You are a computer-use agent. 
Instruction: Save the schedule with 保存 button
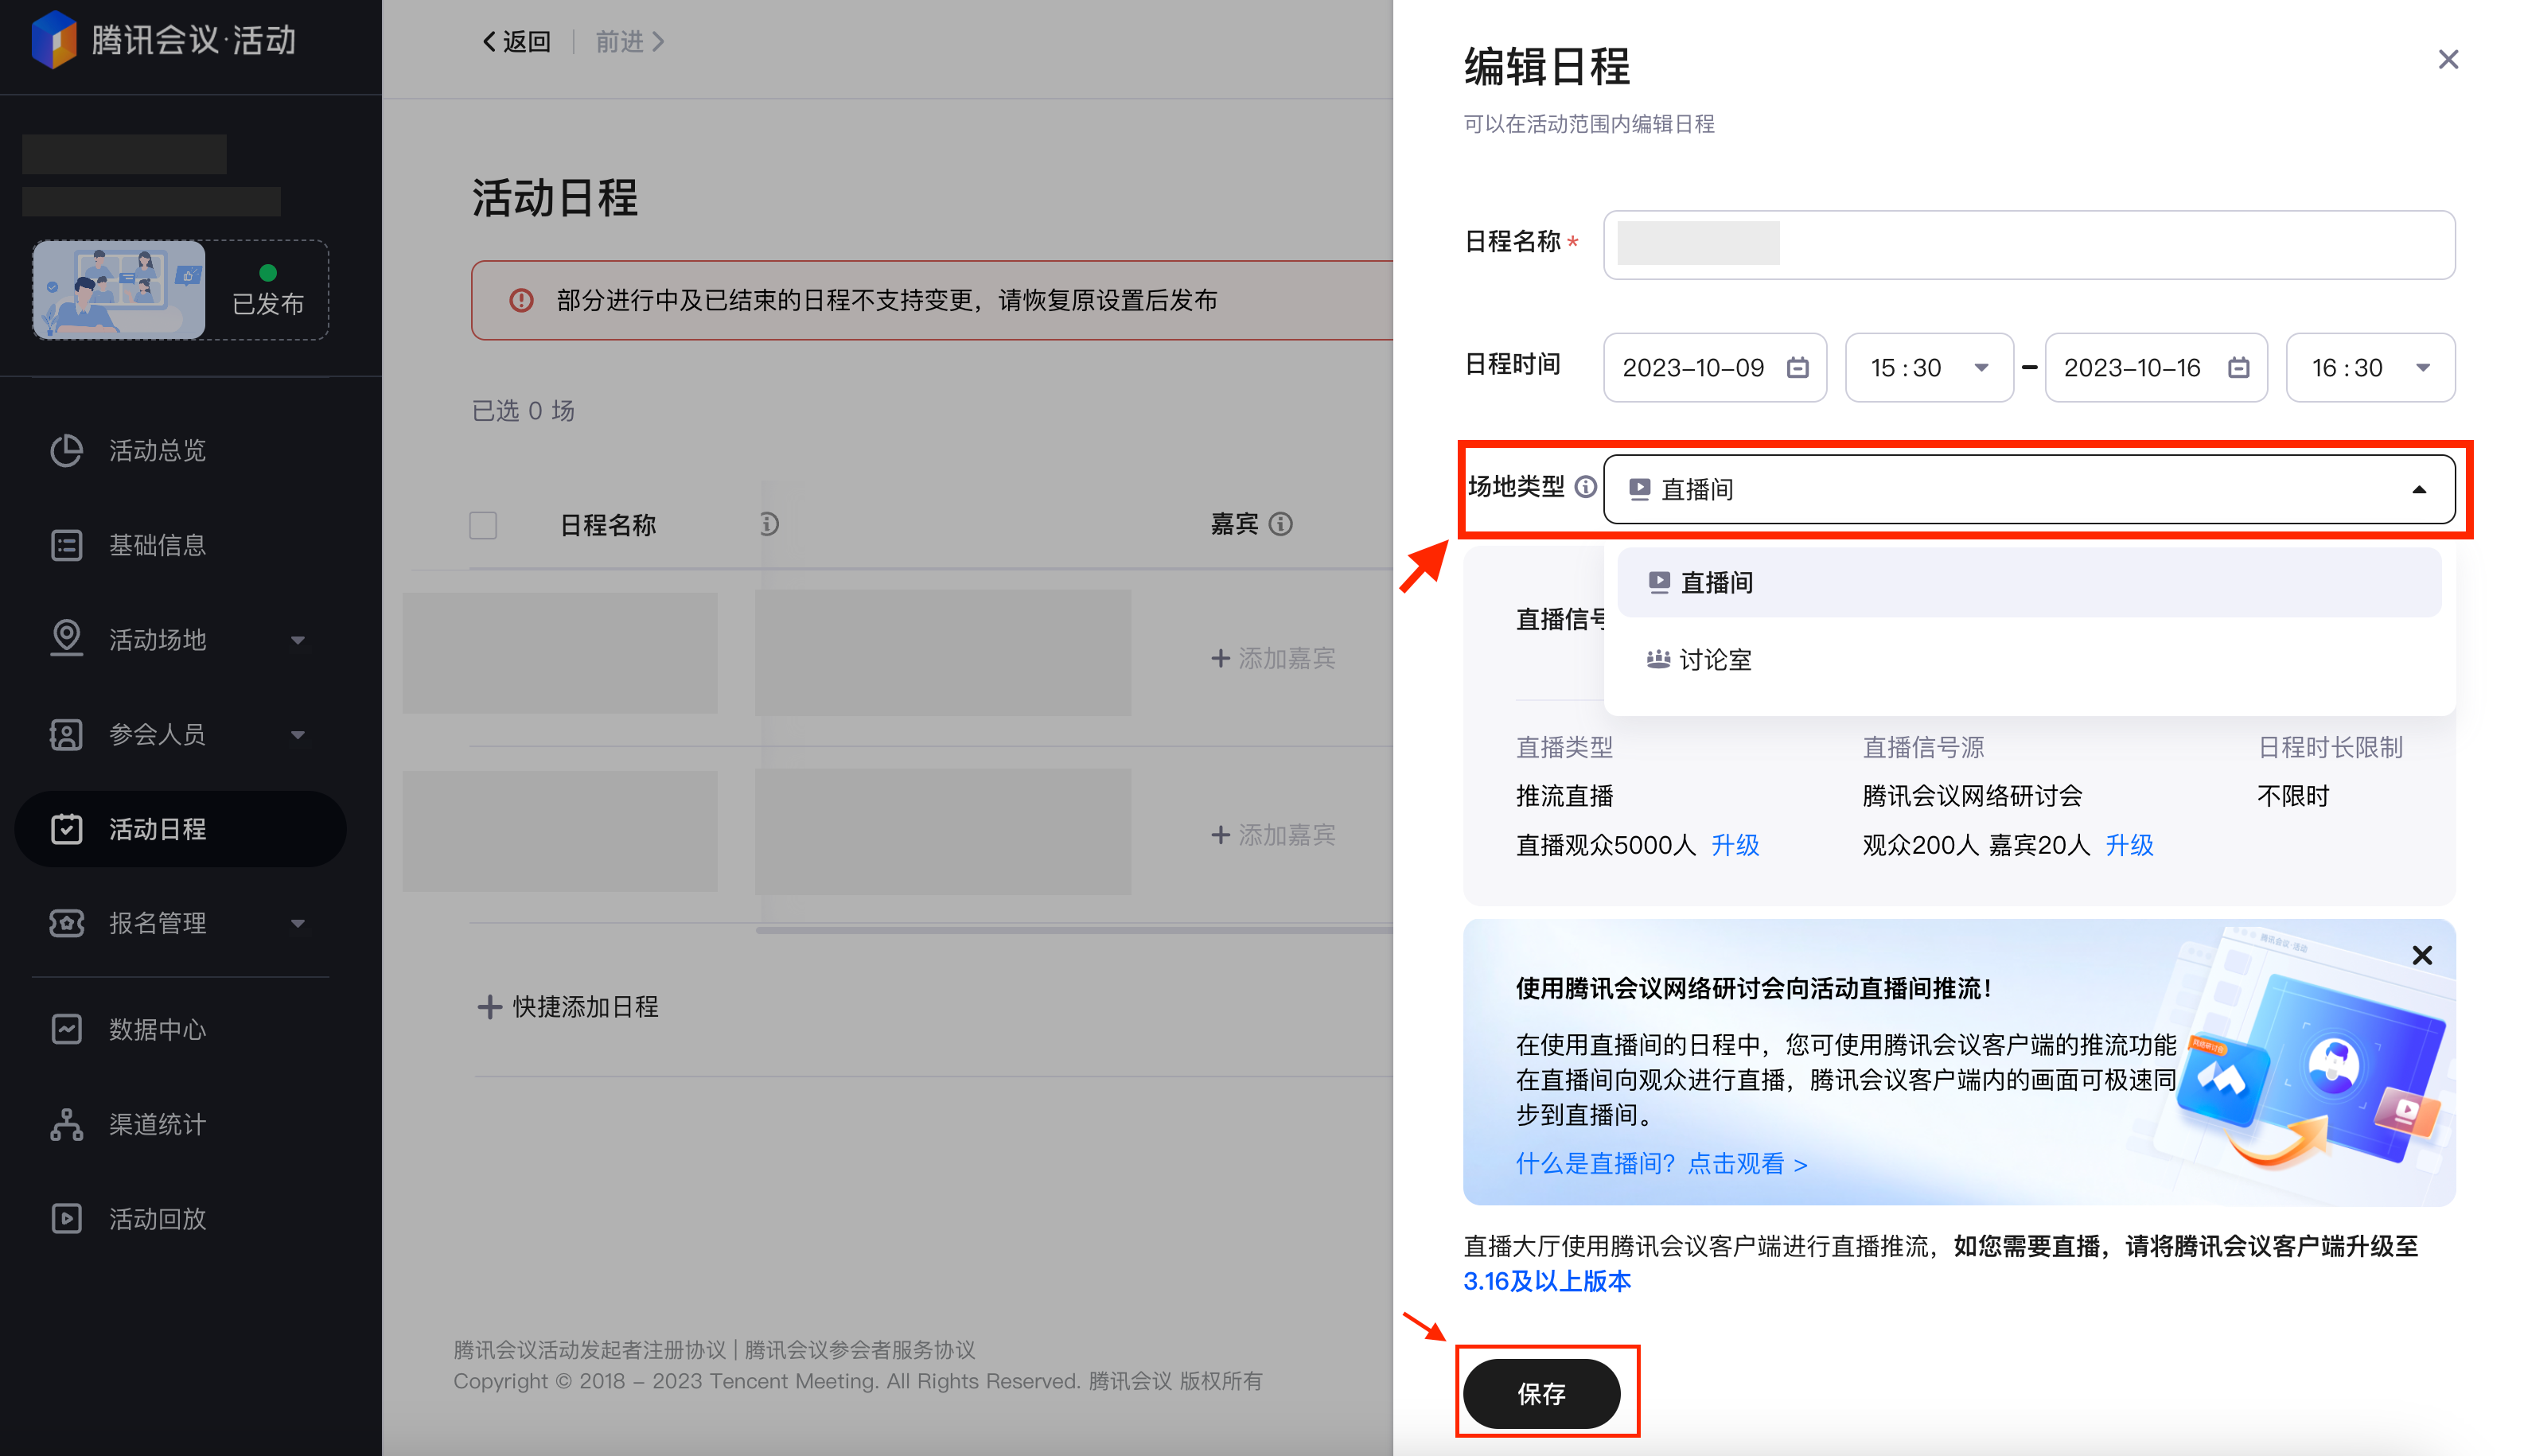click(x=1541, y=1393)
